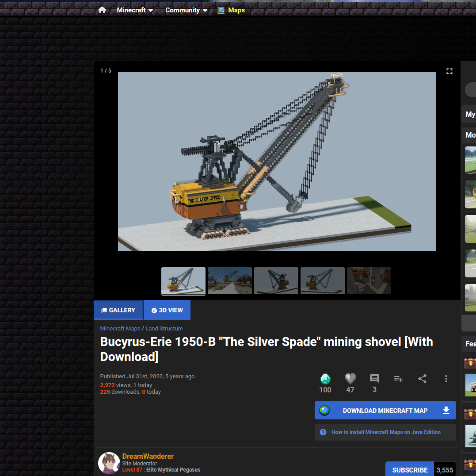Image resolution: width=476 pixels, height=476 pixels.
Task: Open the share options icon
Action: pyautogui.click(x=422, y=379)
